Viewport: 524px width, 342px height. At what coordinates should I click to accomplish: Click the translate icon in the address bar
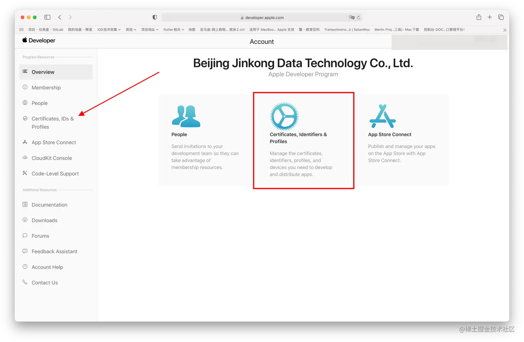(x=352, y=17)
